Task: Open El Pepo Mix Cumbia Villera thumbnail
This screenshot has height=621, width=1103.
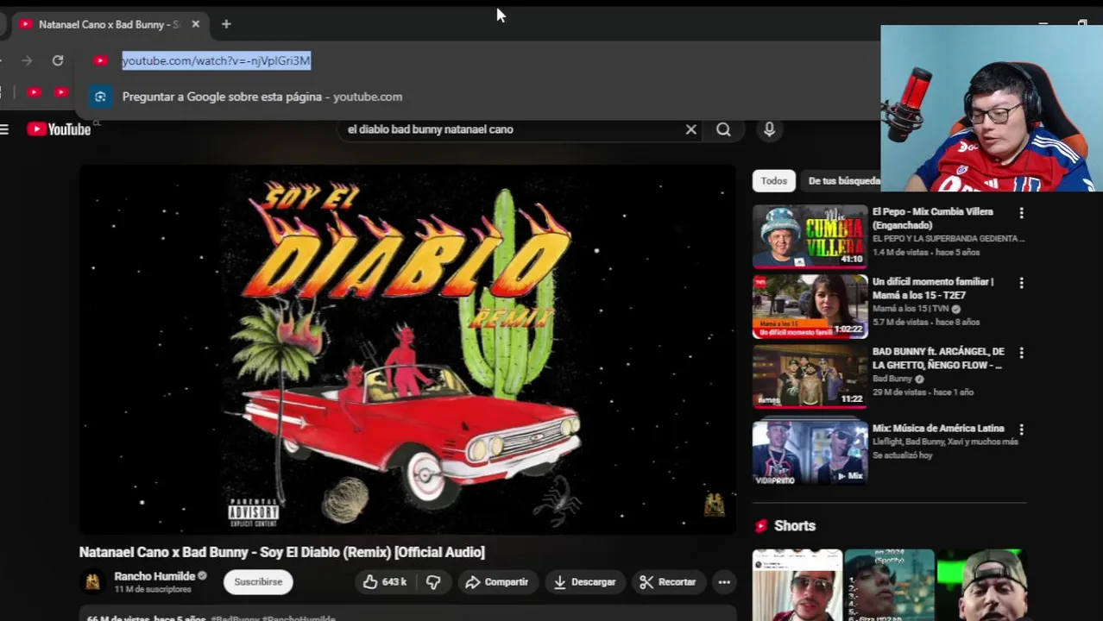Action: (810, 236)
